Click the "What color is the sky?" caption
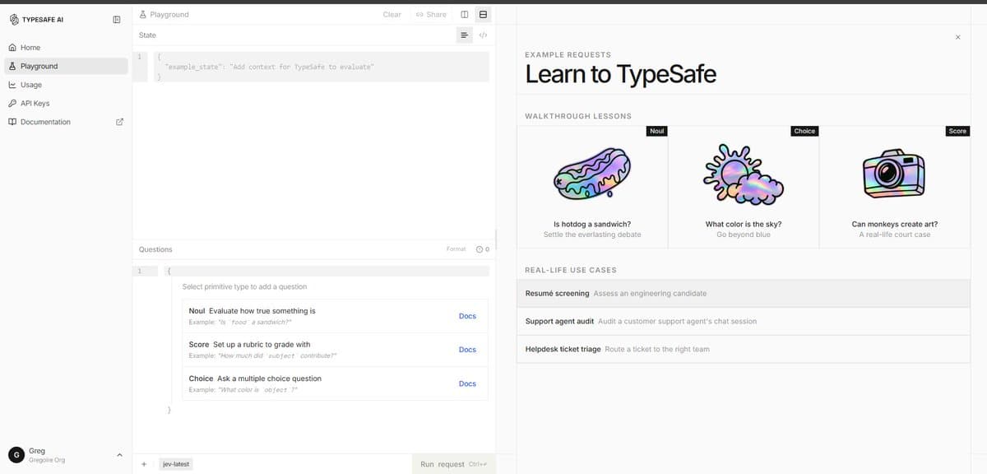The image size is (987, 474). 744,224
